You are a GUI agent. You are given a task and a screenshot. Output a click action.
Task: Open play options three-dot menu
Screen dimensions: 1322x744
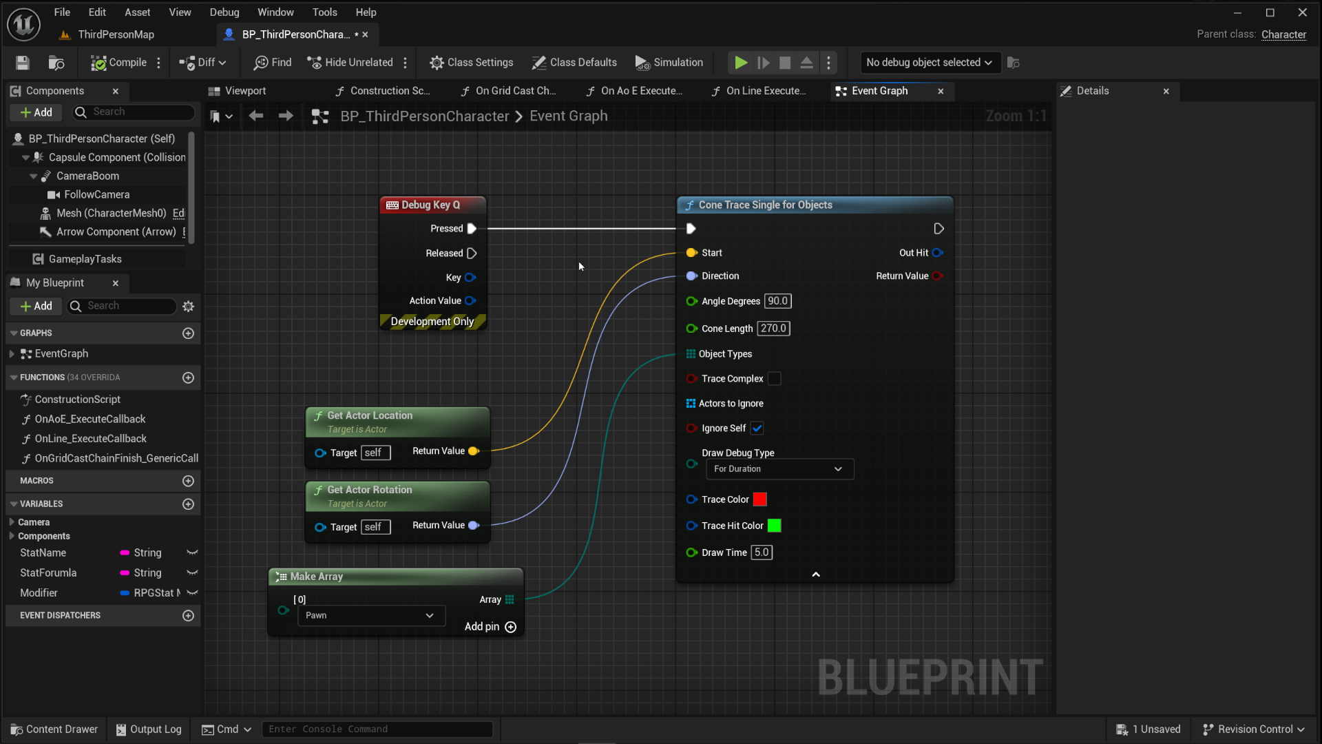[829, 63]
